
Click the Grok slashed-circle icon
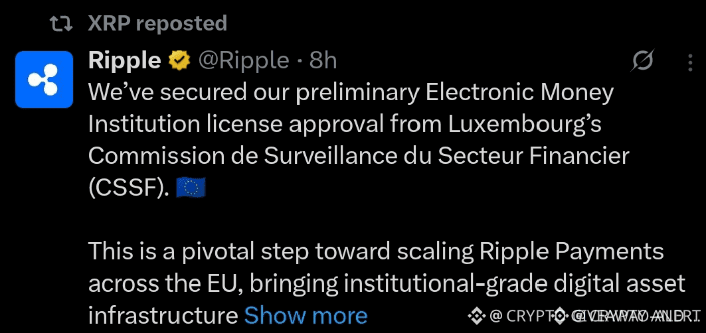pyautogui.click(x=642, y=61)
